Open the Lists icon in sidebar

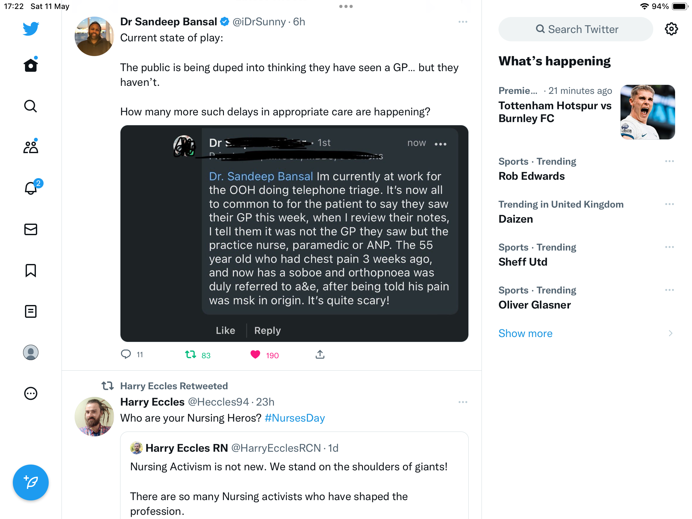31,311
